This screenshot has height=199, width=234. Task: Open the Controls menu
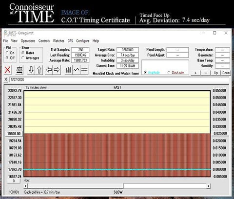44,41
